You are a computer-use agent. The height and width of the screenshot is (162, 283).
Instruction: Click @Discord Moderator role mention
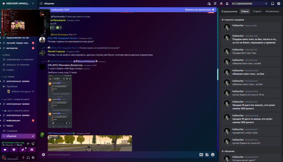coord(85,61)
